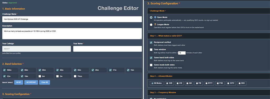Click the time window minutes field

click(182, 53)
